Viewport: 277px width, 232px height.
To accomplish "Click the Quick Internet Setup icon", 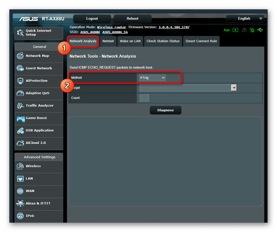I will 20,33.
